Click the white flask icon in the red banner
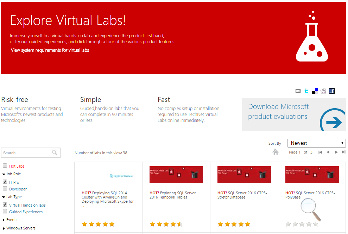The width and height of the screenshot is (348, 234). click(x=312, y=37)
